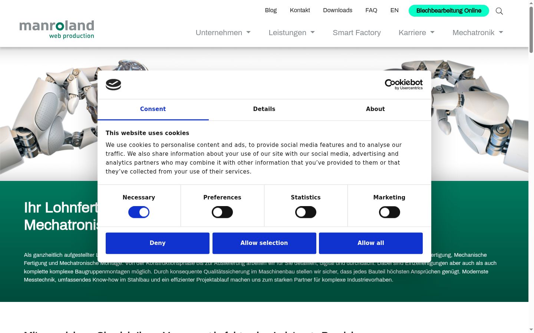Switch to the About tab
The height and width of the screenshot is (333, 534).
[x=375, y=109]
